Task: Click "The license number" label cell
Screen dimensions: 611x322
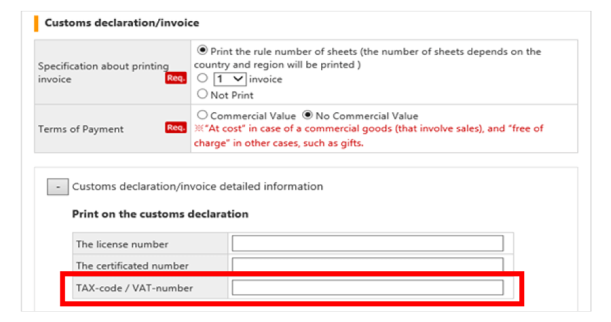Action: click(122, 244)
